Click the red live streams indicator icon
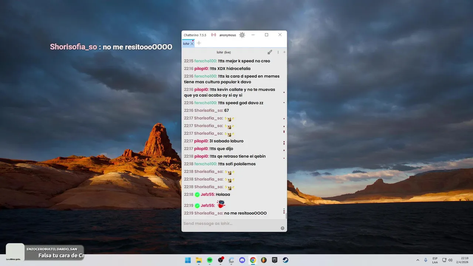Image resolution: width=473 pixels, height=266 pixels. pyautogui.click(x=214, y=35)
